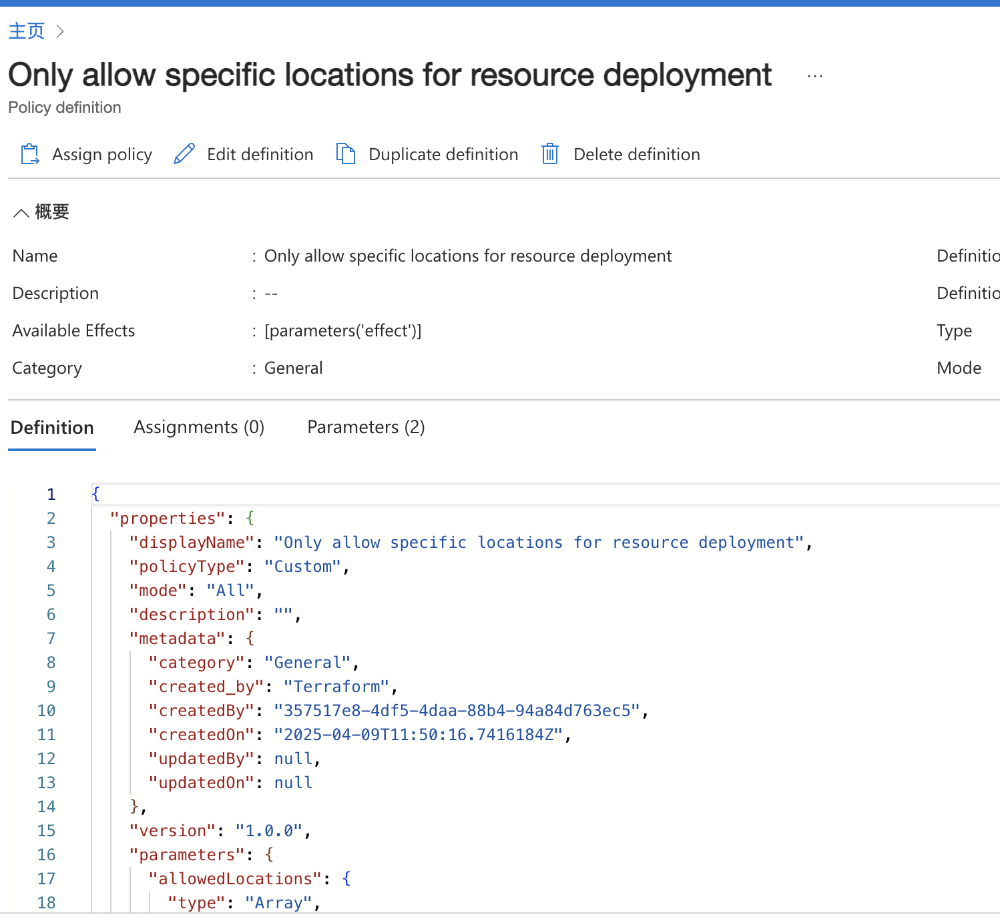Collapse the 概要 section
The height and width of the screenshot is (921, 1000).
[41, 212]
